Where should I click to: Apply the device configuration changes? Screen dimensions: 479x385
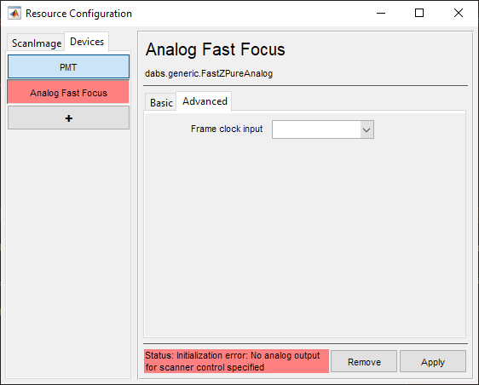tap(433, 362)
